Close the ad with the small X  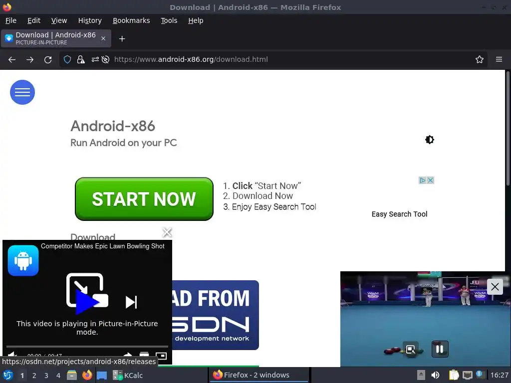pyautogui.click(x=430, y=180)
